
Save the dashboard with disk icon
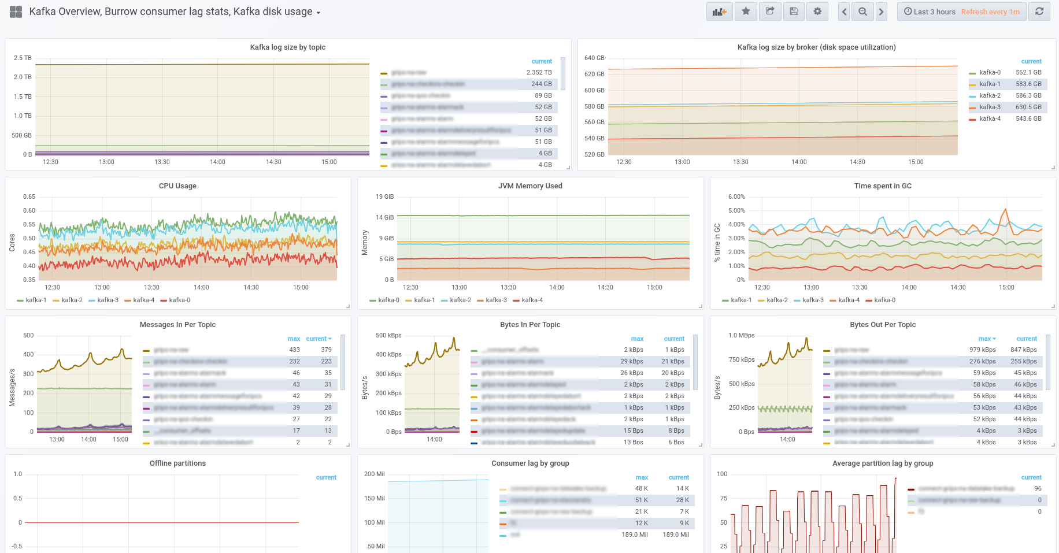click(x=794, y=12)
